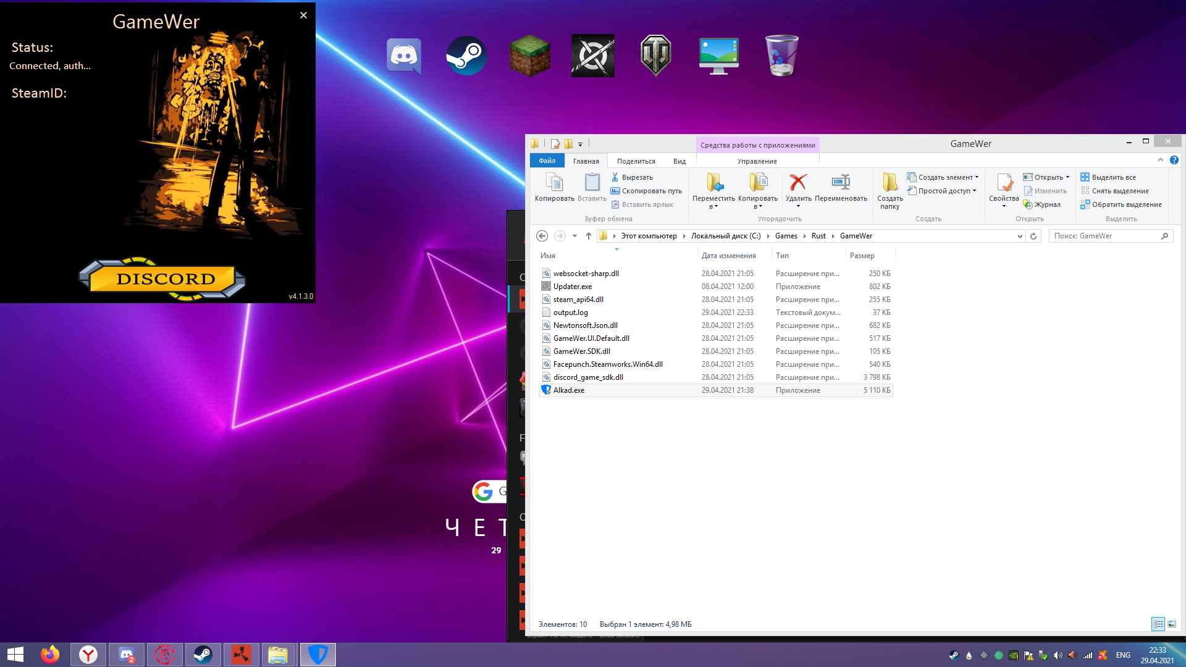This screenshot has width=1186, height=667.
Task: Sort by Дата изменения column header
Action: pyautogui.click(x=735, y=256)
